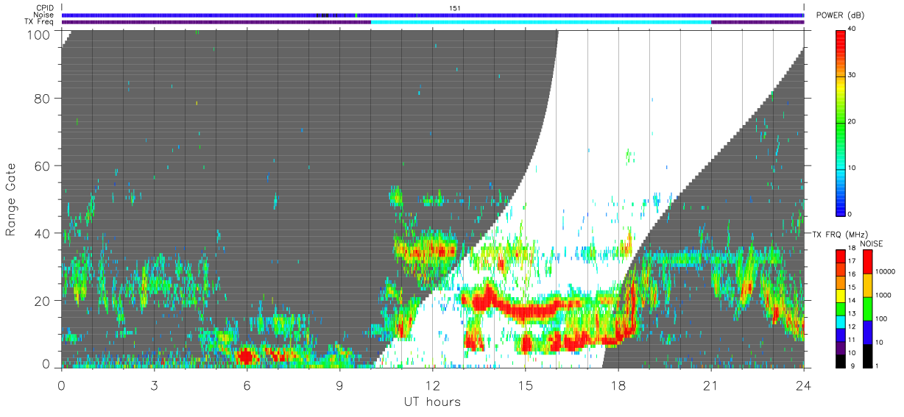Click the green swatch in the NOISE legend

click(868, 309)
